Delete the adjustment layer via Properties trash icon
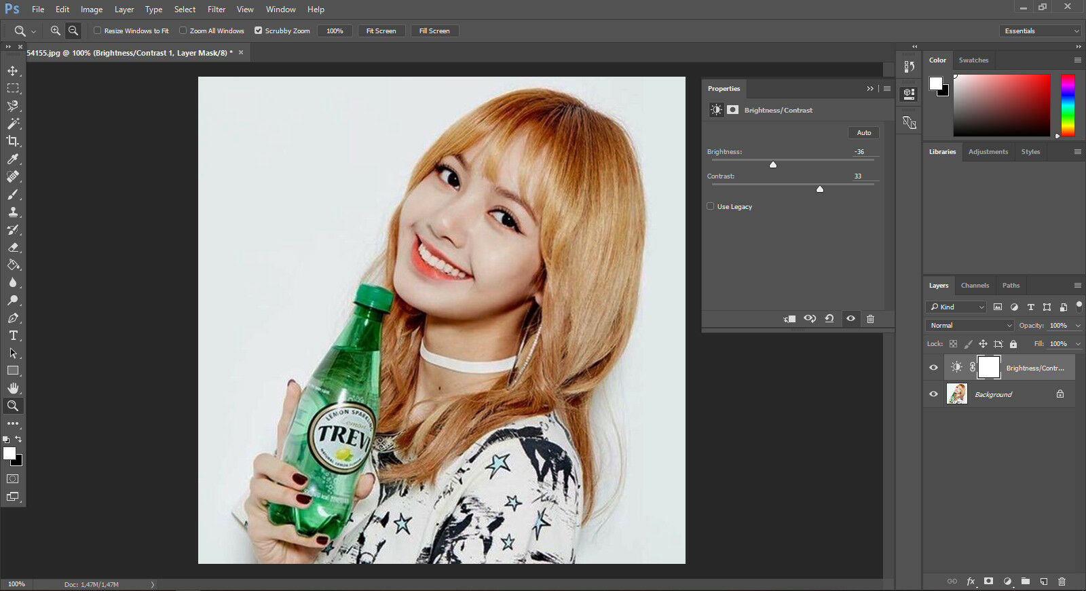 click(x=870, y=319)
